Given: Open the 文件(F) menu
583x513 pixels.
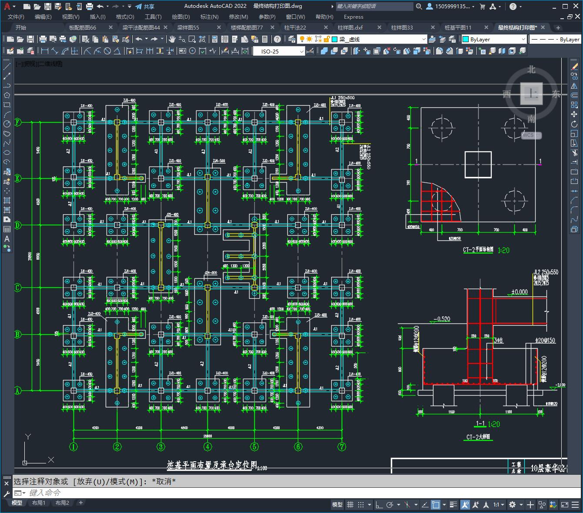Looking at the screenshot, I should pos(16,17).
